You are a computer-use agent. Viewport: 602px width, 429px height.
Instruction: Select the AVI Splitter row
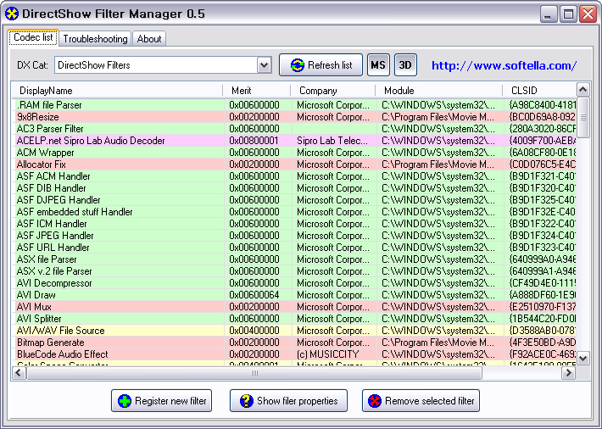pos(294,319)
